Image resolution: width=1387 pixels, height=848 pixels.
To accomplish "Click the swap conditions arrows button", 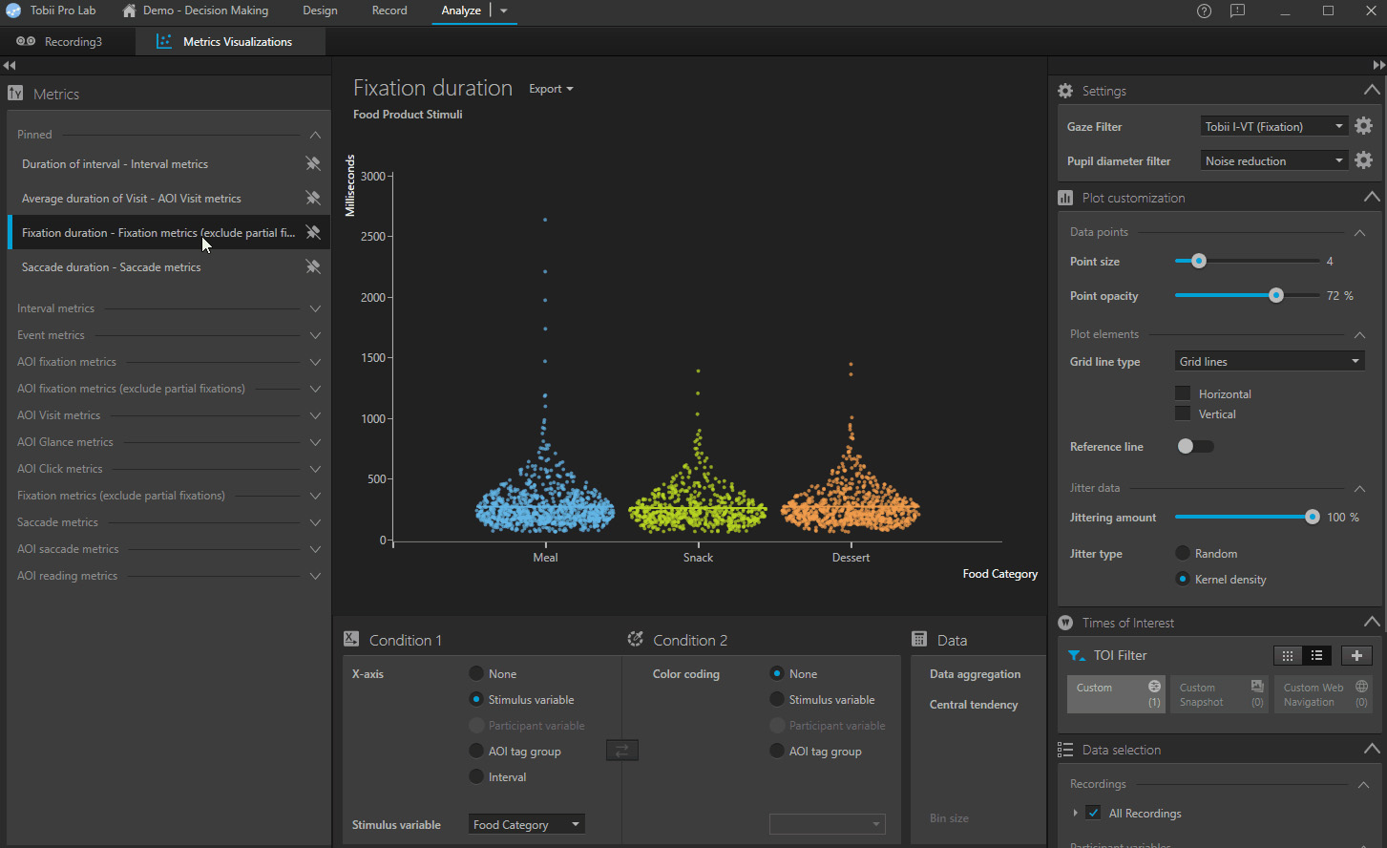I will point(621,751).
